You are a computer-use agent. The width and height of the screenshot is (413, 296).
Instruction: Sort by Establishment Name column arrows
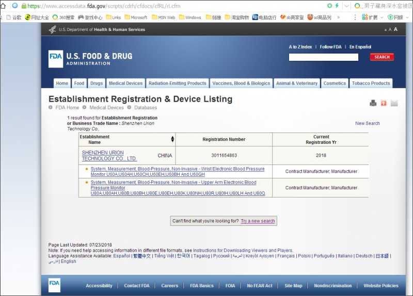pyautogui.click(x=172, y=139)
